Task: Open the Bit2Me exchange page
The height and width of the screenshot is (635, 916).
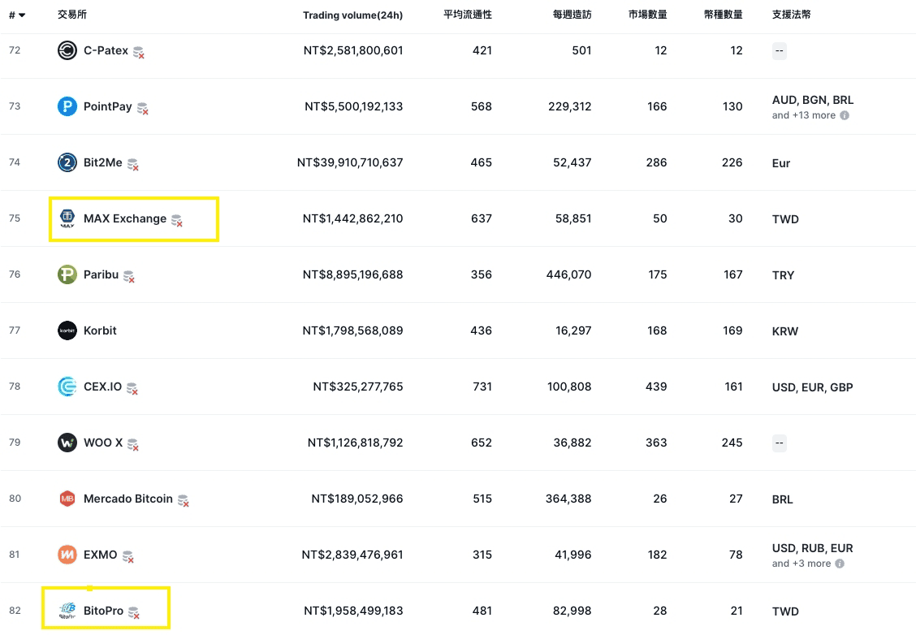Action: tap(103, 162)
